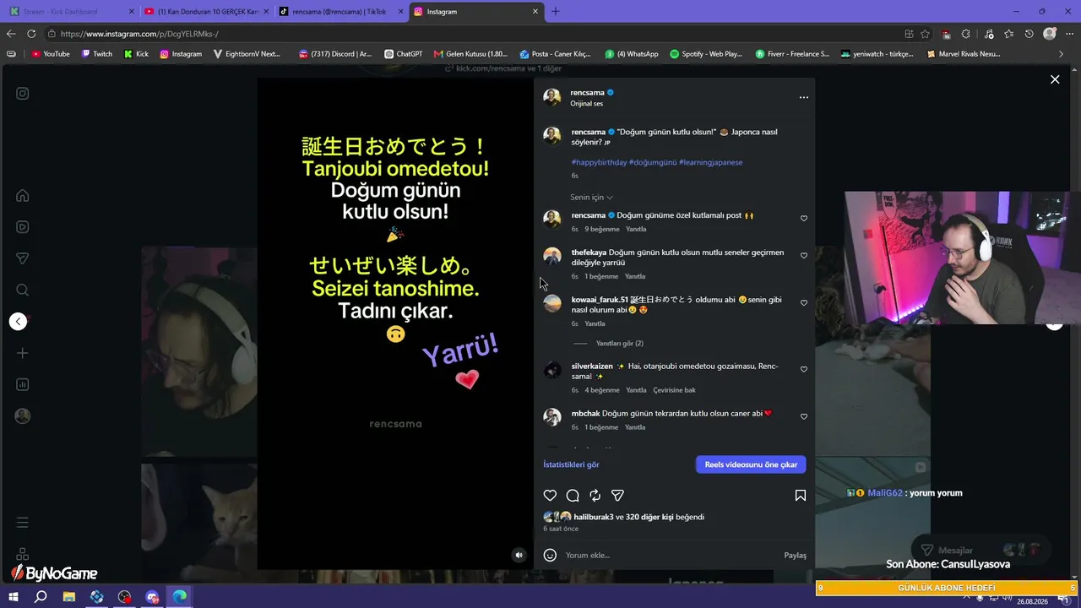Screen dimensions: 1081x608
Task: Share the post with the paper plane icon
Action: [617, 496]
